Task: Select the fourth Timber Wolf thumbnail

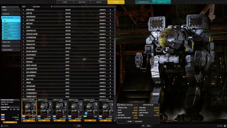Action: coord(75,108)
